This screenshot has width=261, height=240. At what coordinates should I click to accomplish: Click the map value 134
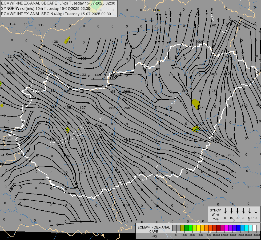coord(25,73)
